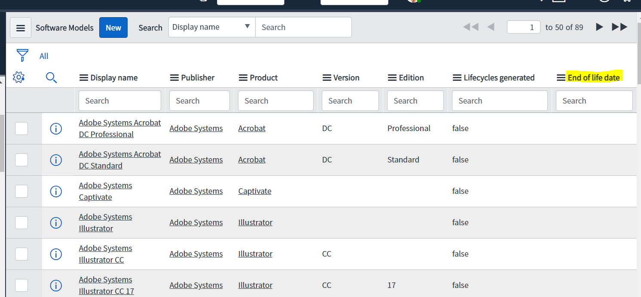Sort by Publisher column header
The image size is (641, 297).
[x=198, y=78]
